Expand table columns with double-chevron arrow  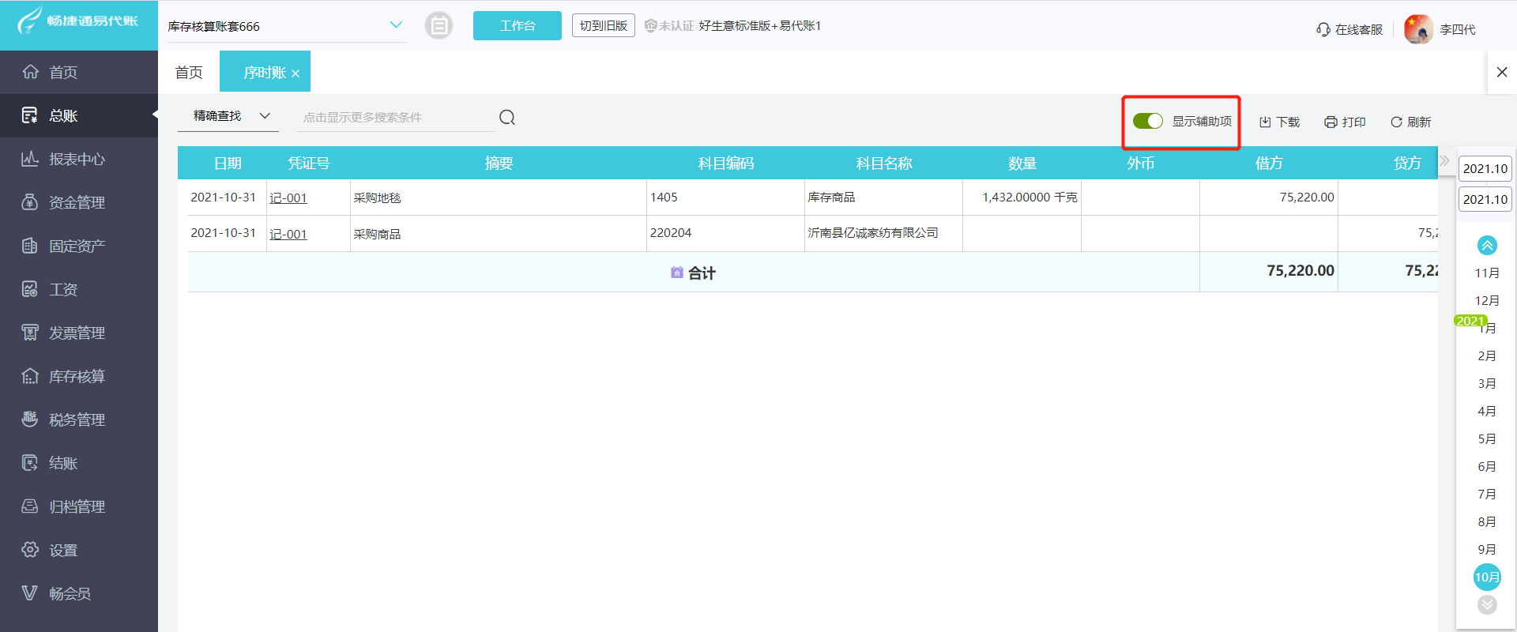coord(1444,160)
